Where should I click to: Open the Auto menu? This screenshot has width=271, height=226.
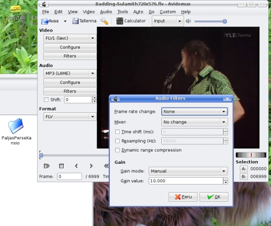(138, 12)
